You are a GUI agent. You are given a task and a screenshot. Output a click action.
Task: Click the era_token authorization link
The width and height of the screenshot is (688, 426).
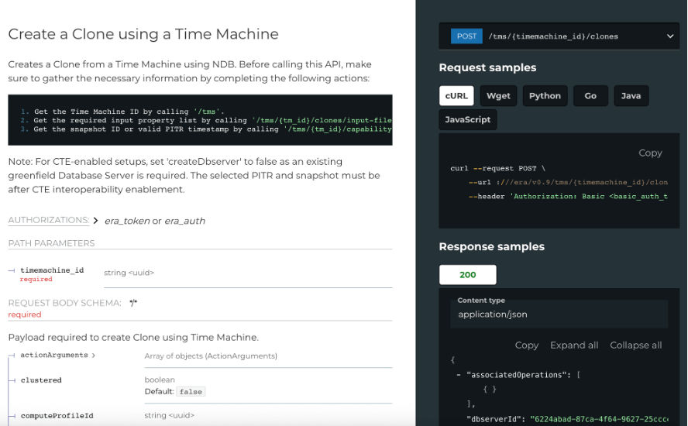tap(126, 221)
